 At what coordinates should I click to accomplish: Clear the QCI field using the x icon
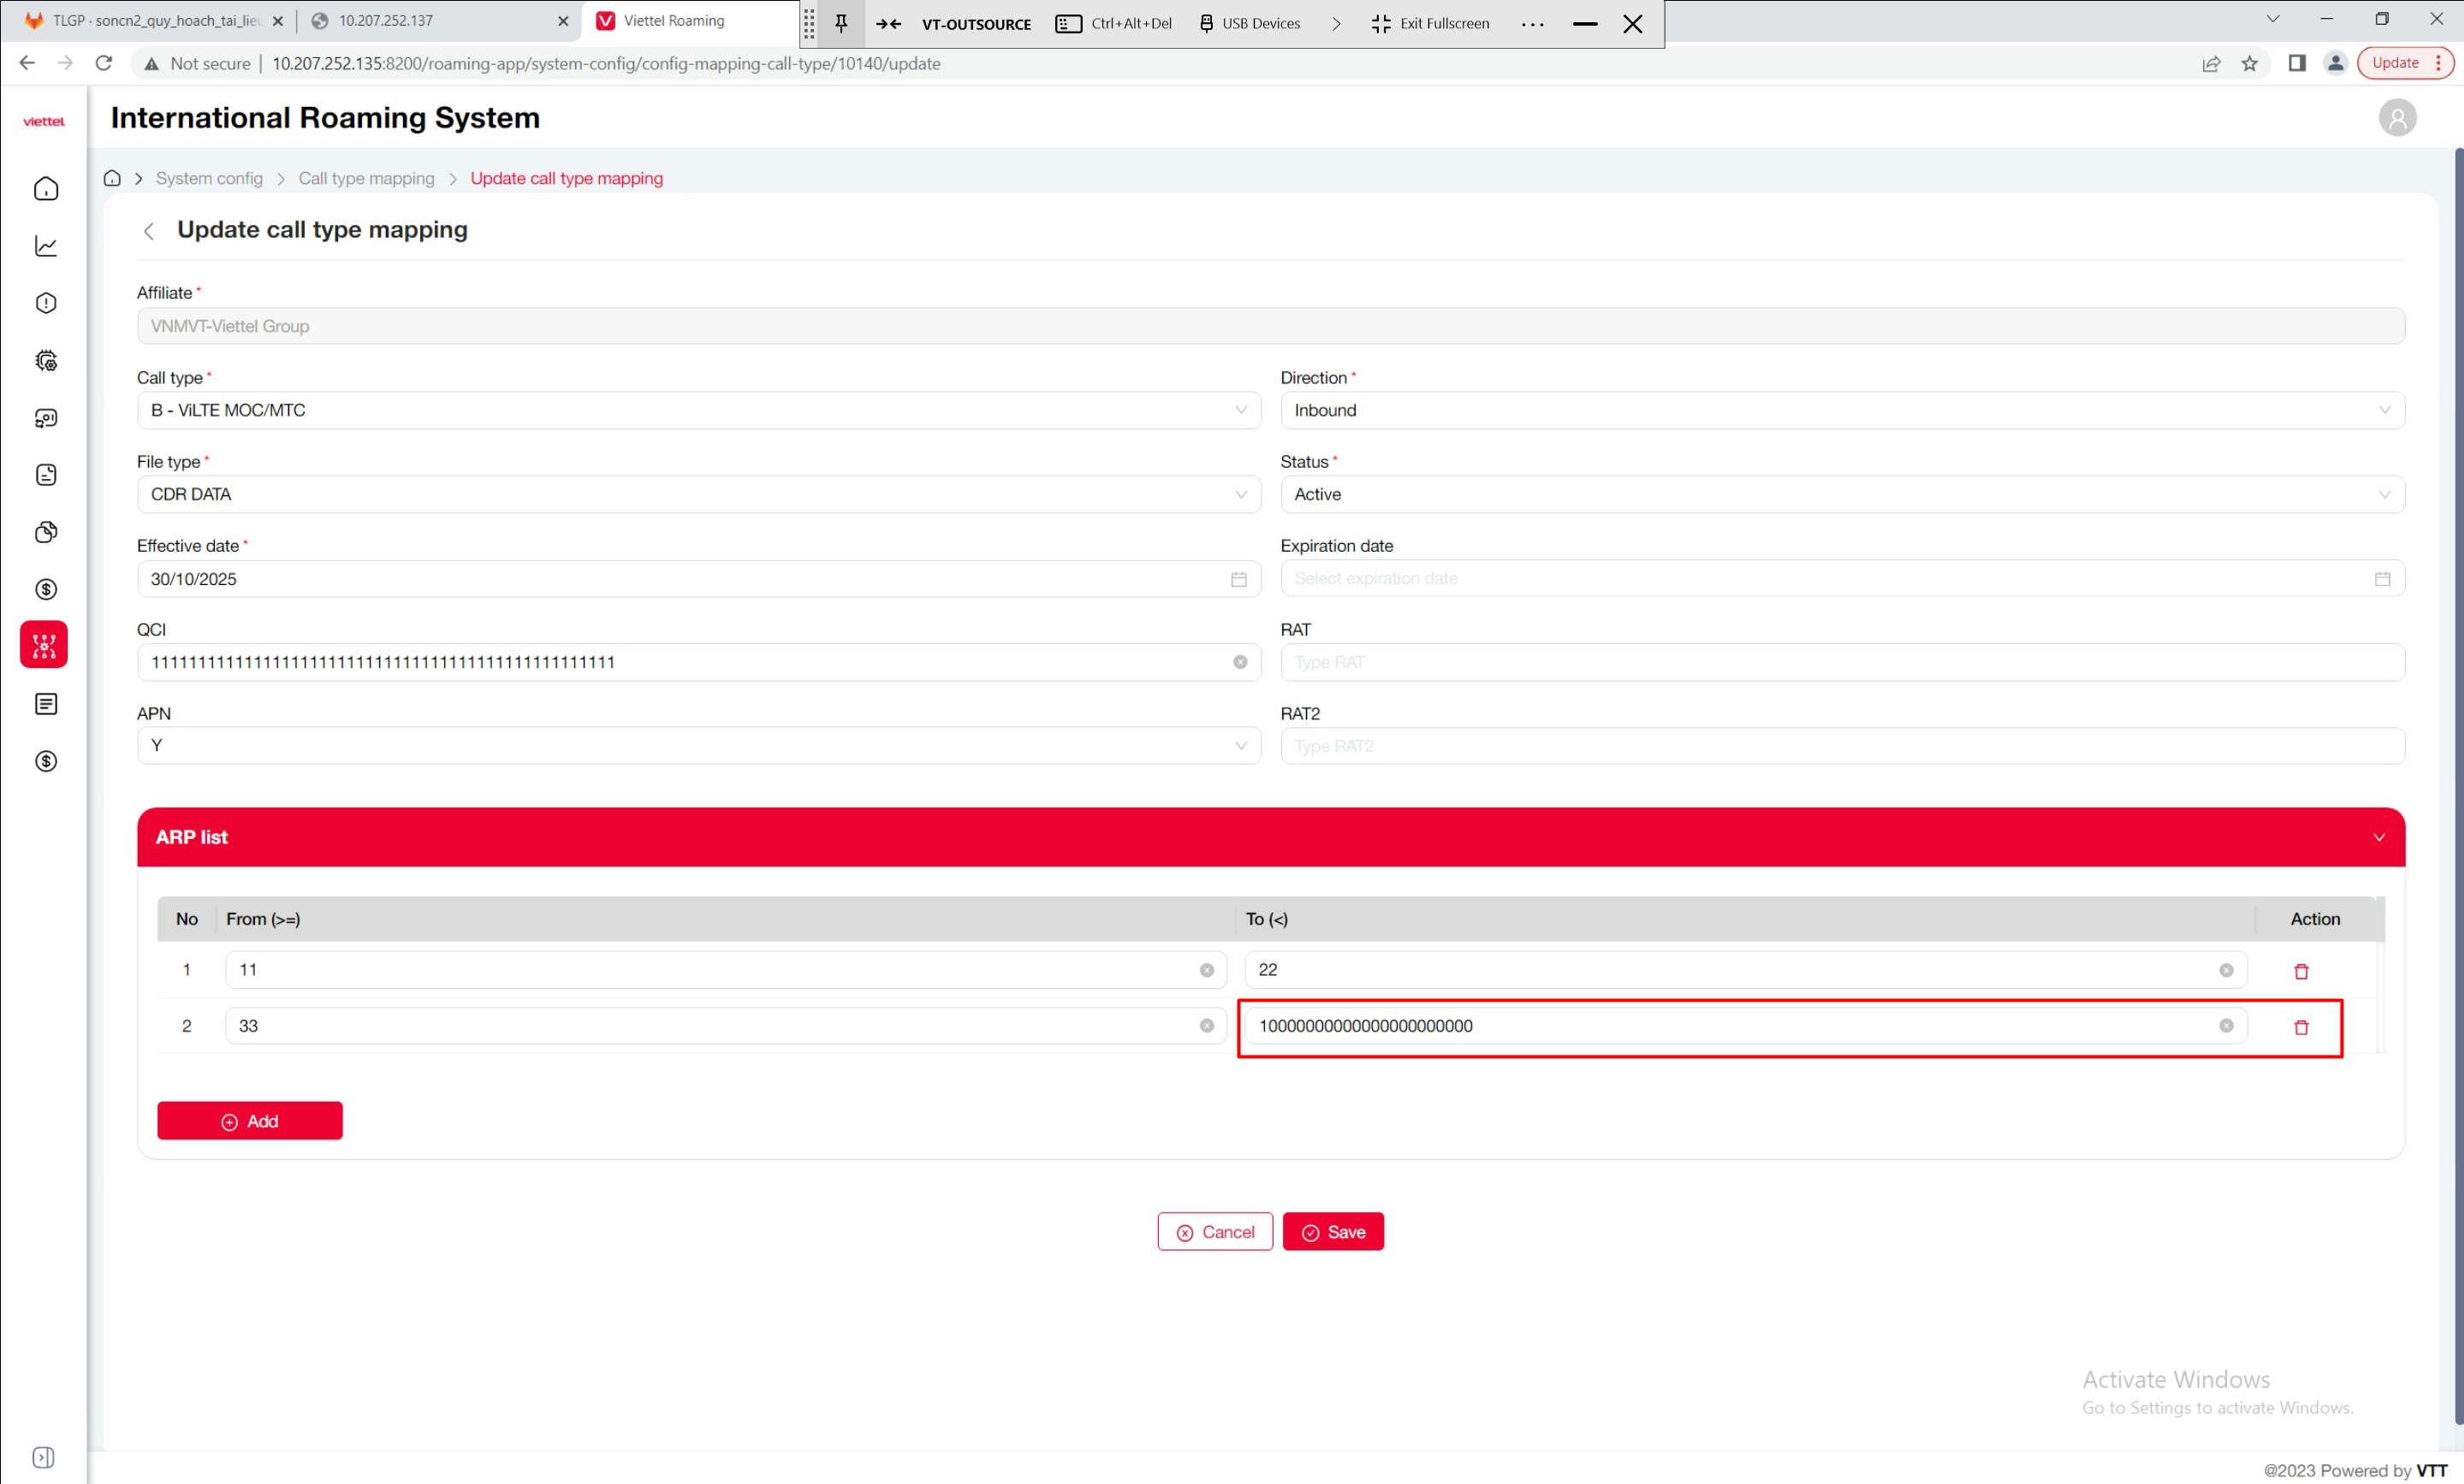coord(1240,661)
